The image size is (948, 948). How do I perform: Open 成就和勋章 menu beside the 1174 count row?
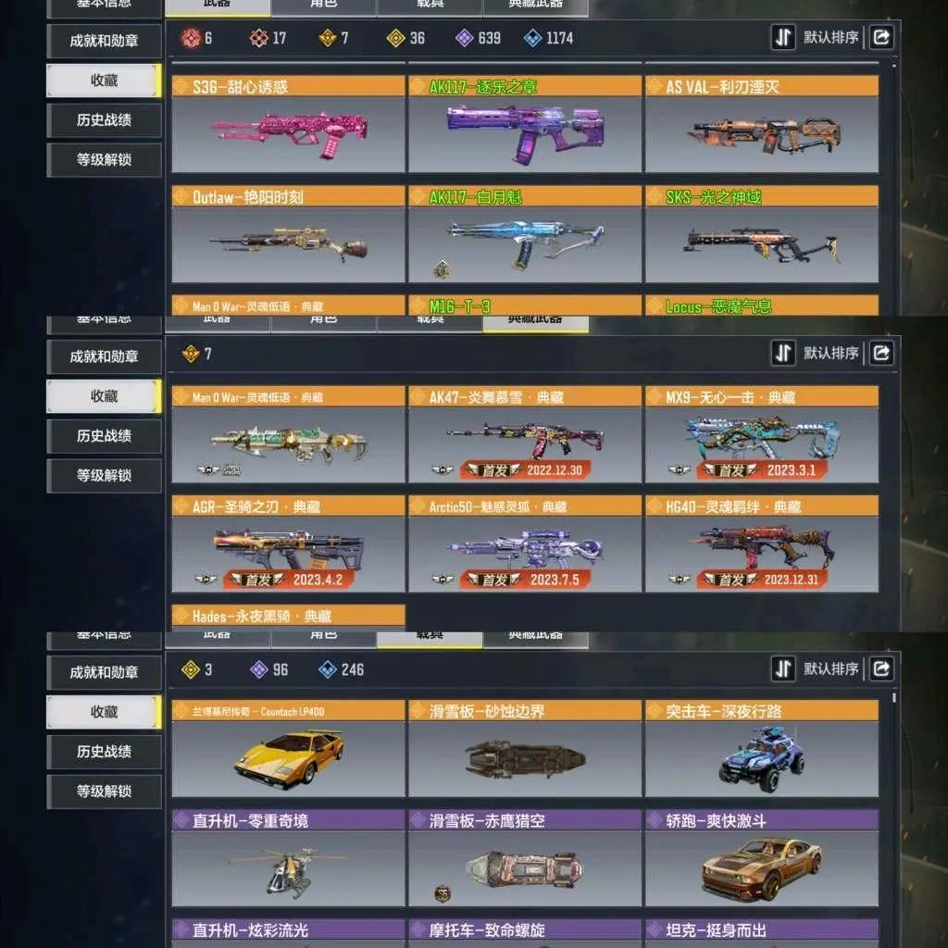pos(104,41)
